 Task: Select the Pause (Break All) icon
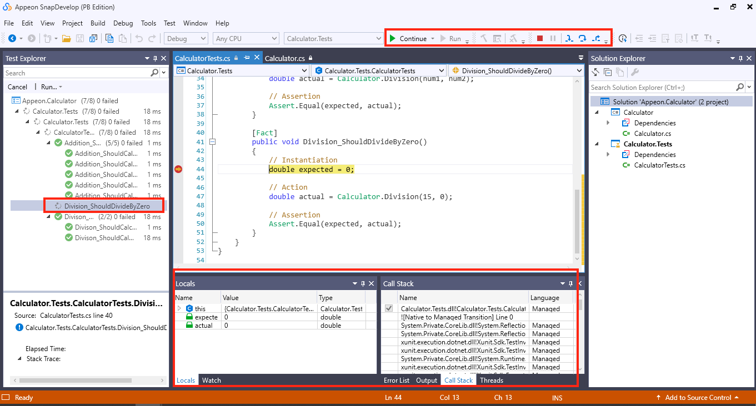[553, 38]
